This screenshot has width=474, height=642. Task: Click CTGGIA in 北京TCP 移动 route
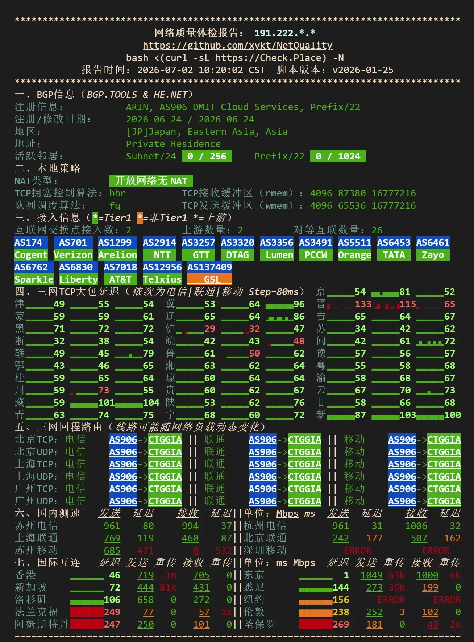pyautogui.click(x=444, y=439)
